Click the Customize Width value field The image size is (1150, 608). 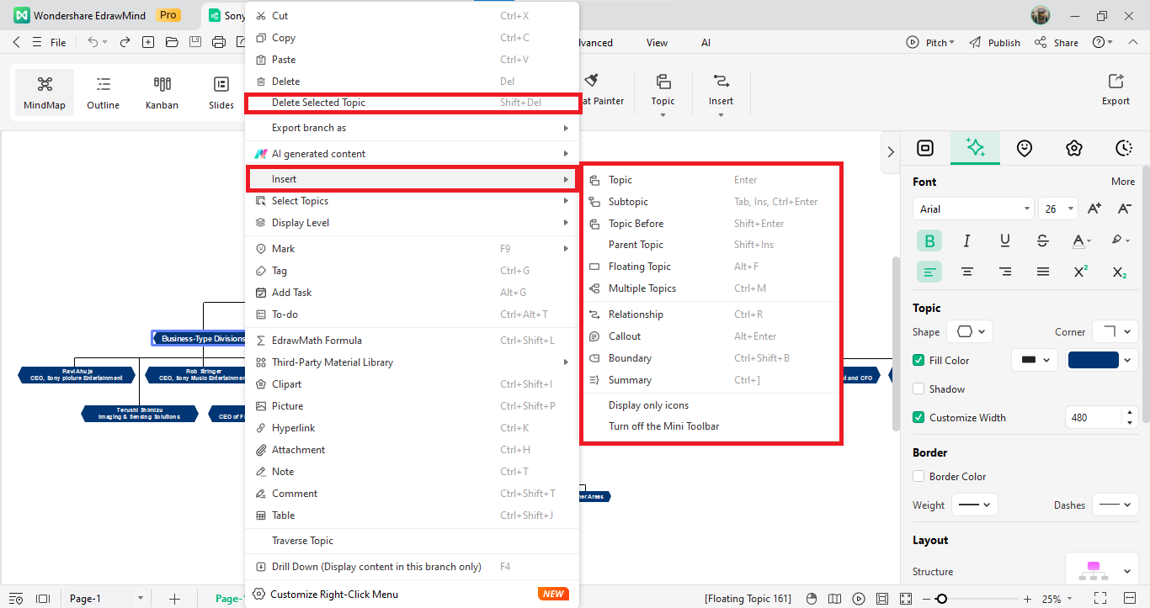pyautogui.click(x=1094, y=417)
